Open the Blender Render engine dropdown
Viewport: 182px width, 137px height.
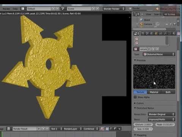114,9
